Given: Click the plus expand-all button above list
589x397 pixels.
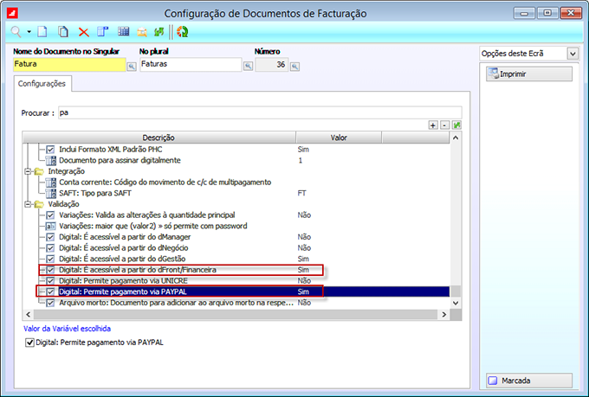Looking at the screenshot, I should 433,125.
